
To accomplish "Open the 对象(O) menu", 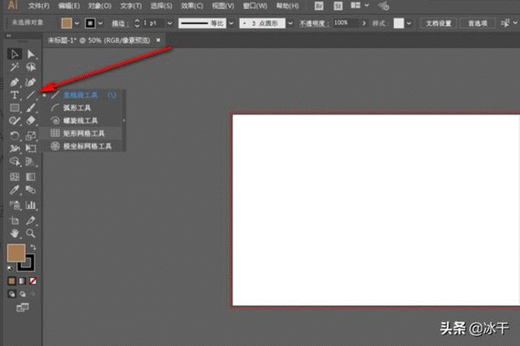I will [99, 6].
